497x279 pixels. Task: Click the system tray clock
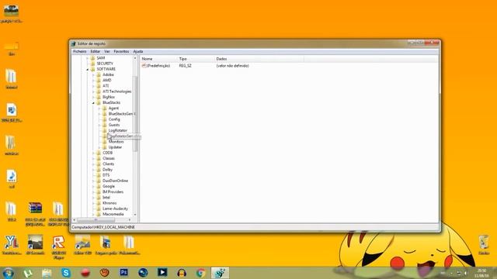tap(481, 273)
